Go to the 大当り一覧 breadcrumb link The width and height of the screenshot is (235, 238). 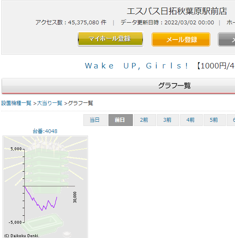(49, 103)
